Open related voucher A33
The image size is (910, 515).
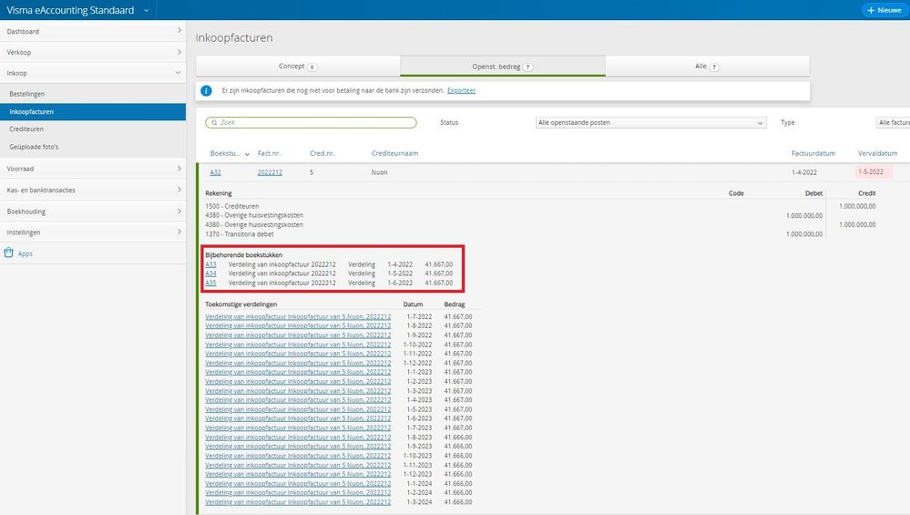(x=210, y=264)
